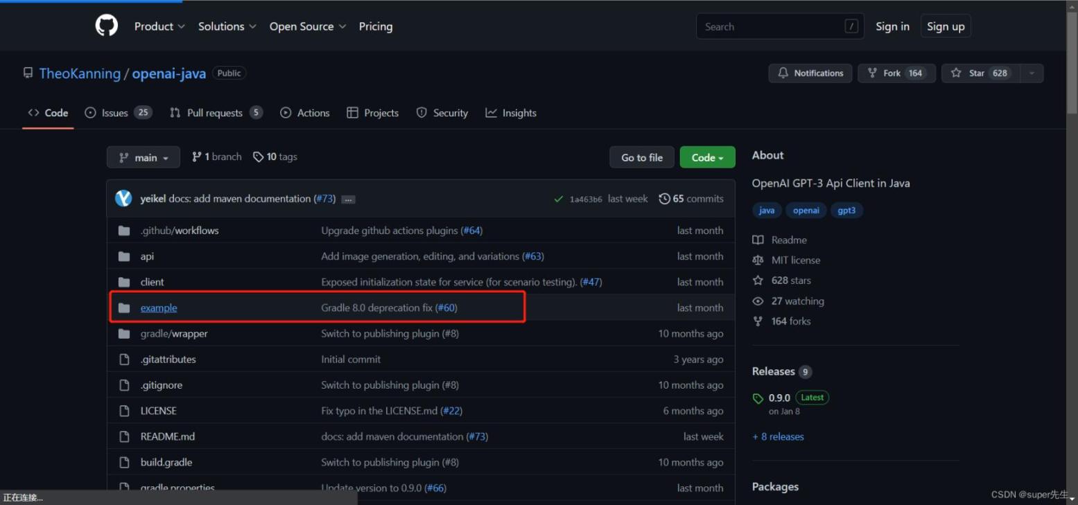Click the folder icon for client
The width and height of the screenshot is (1078, 505).
coord(124,282)
